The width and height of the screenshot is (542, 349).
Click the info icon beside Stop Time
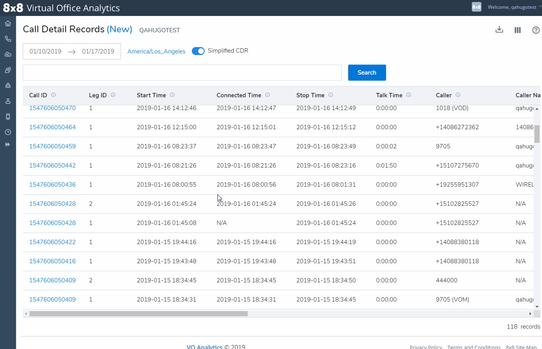[x=331, y=95]
